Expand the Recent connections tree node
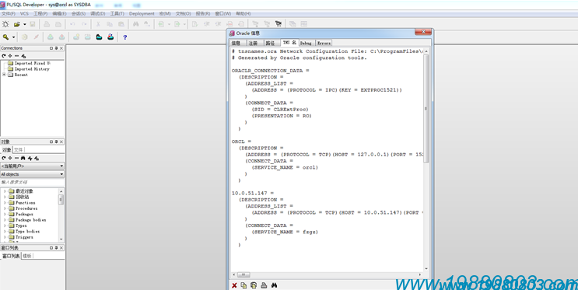The width and height of the screenshot is (578, 290). click(4, 75)
